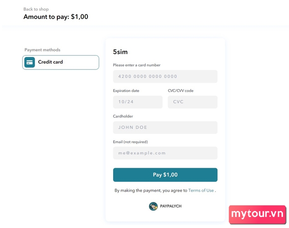Image resolution: width=289 pixels, height=228 pixels.
Task: Click the CVC/CVV code label
Action: [x=181, y=90]
